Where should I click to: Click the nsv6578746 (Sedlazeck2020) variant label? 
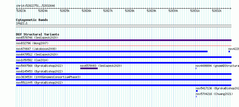tap(37, 38)
